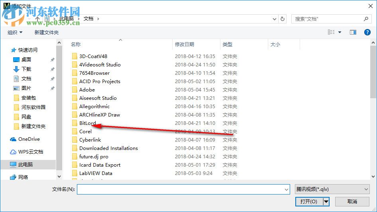Click date 2018-05-04 15:45 of Adobe row
This screenshot has width=377, height=212.
click(x=195, y=89)
